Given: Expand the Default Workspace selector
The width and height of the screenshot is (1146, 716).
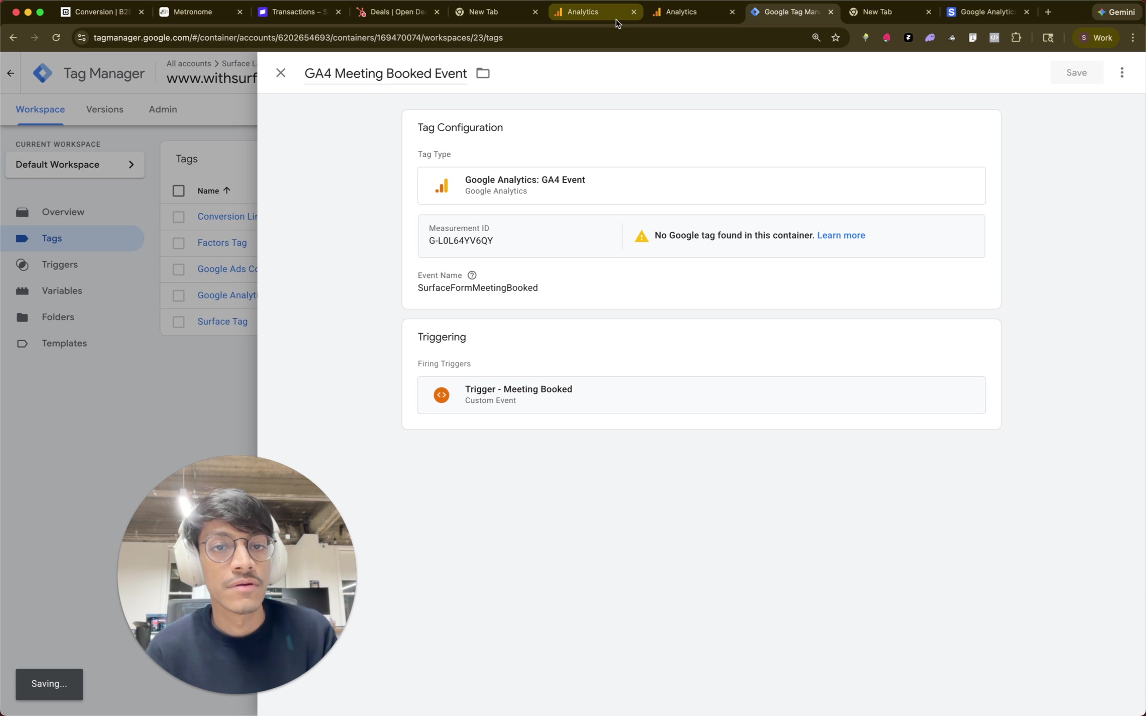Looking at the screenshot, I should pyautogui.click(x=75, y=165).
